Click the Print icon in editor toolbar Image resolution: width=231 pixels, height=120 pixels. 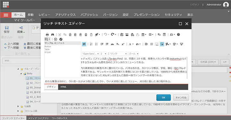47,34
